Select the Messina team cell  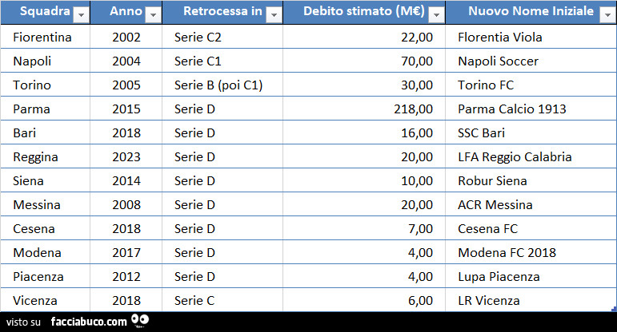pyautogui.click(x=37, y=204)
